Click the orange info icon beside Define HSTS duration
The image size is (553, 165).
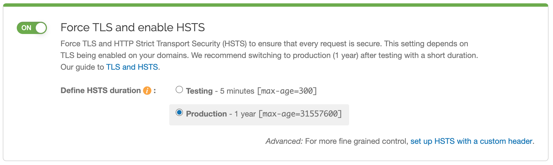point(147,90)
